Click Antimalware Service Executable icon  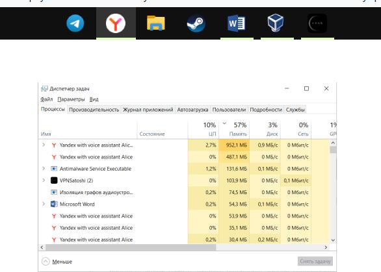click(54, 169)
